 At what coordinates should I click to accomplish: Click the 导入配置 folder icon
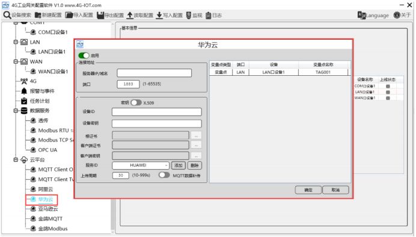[x=69, y=15]
